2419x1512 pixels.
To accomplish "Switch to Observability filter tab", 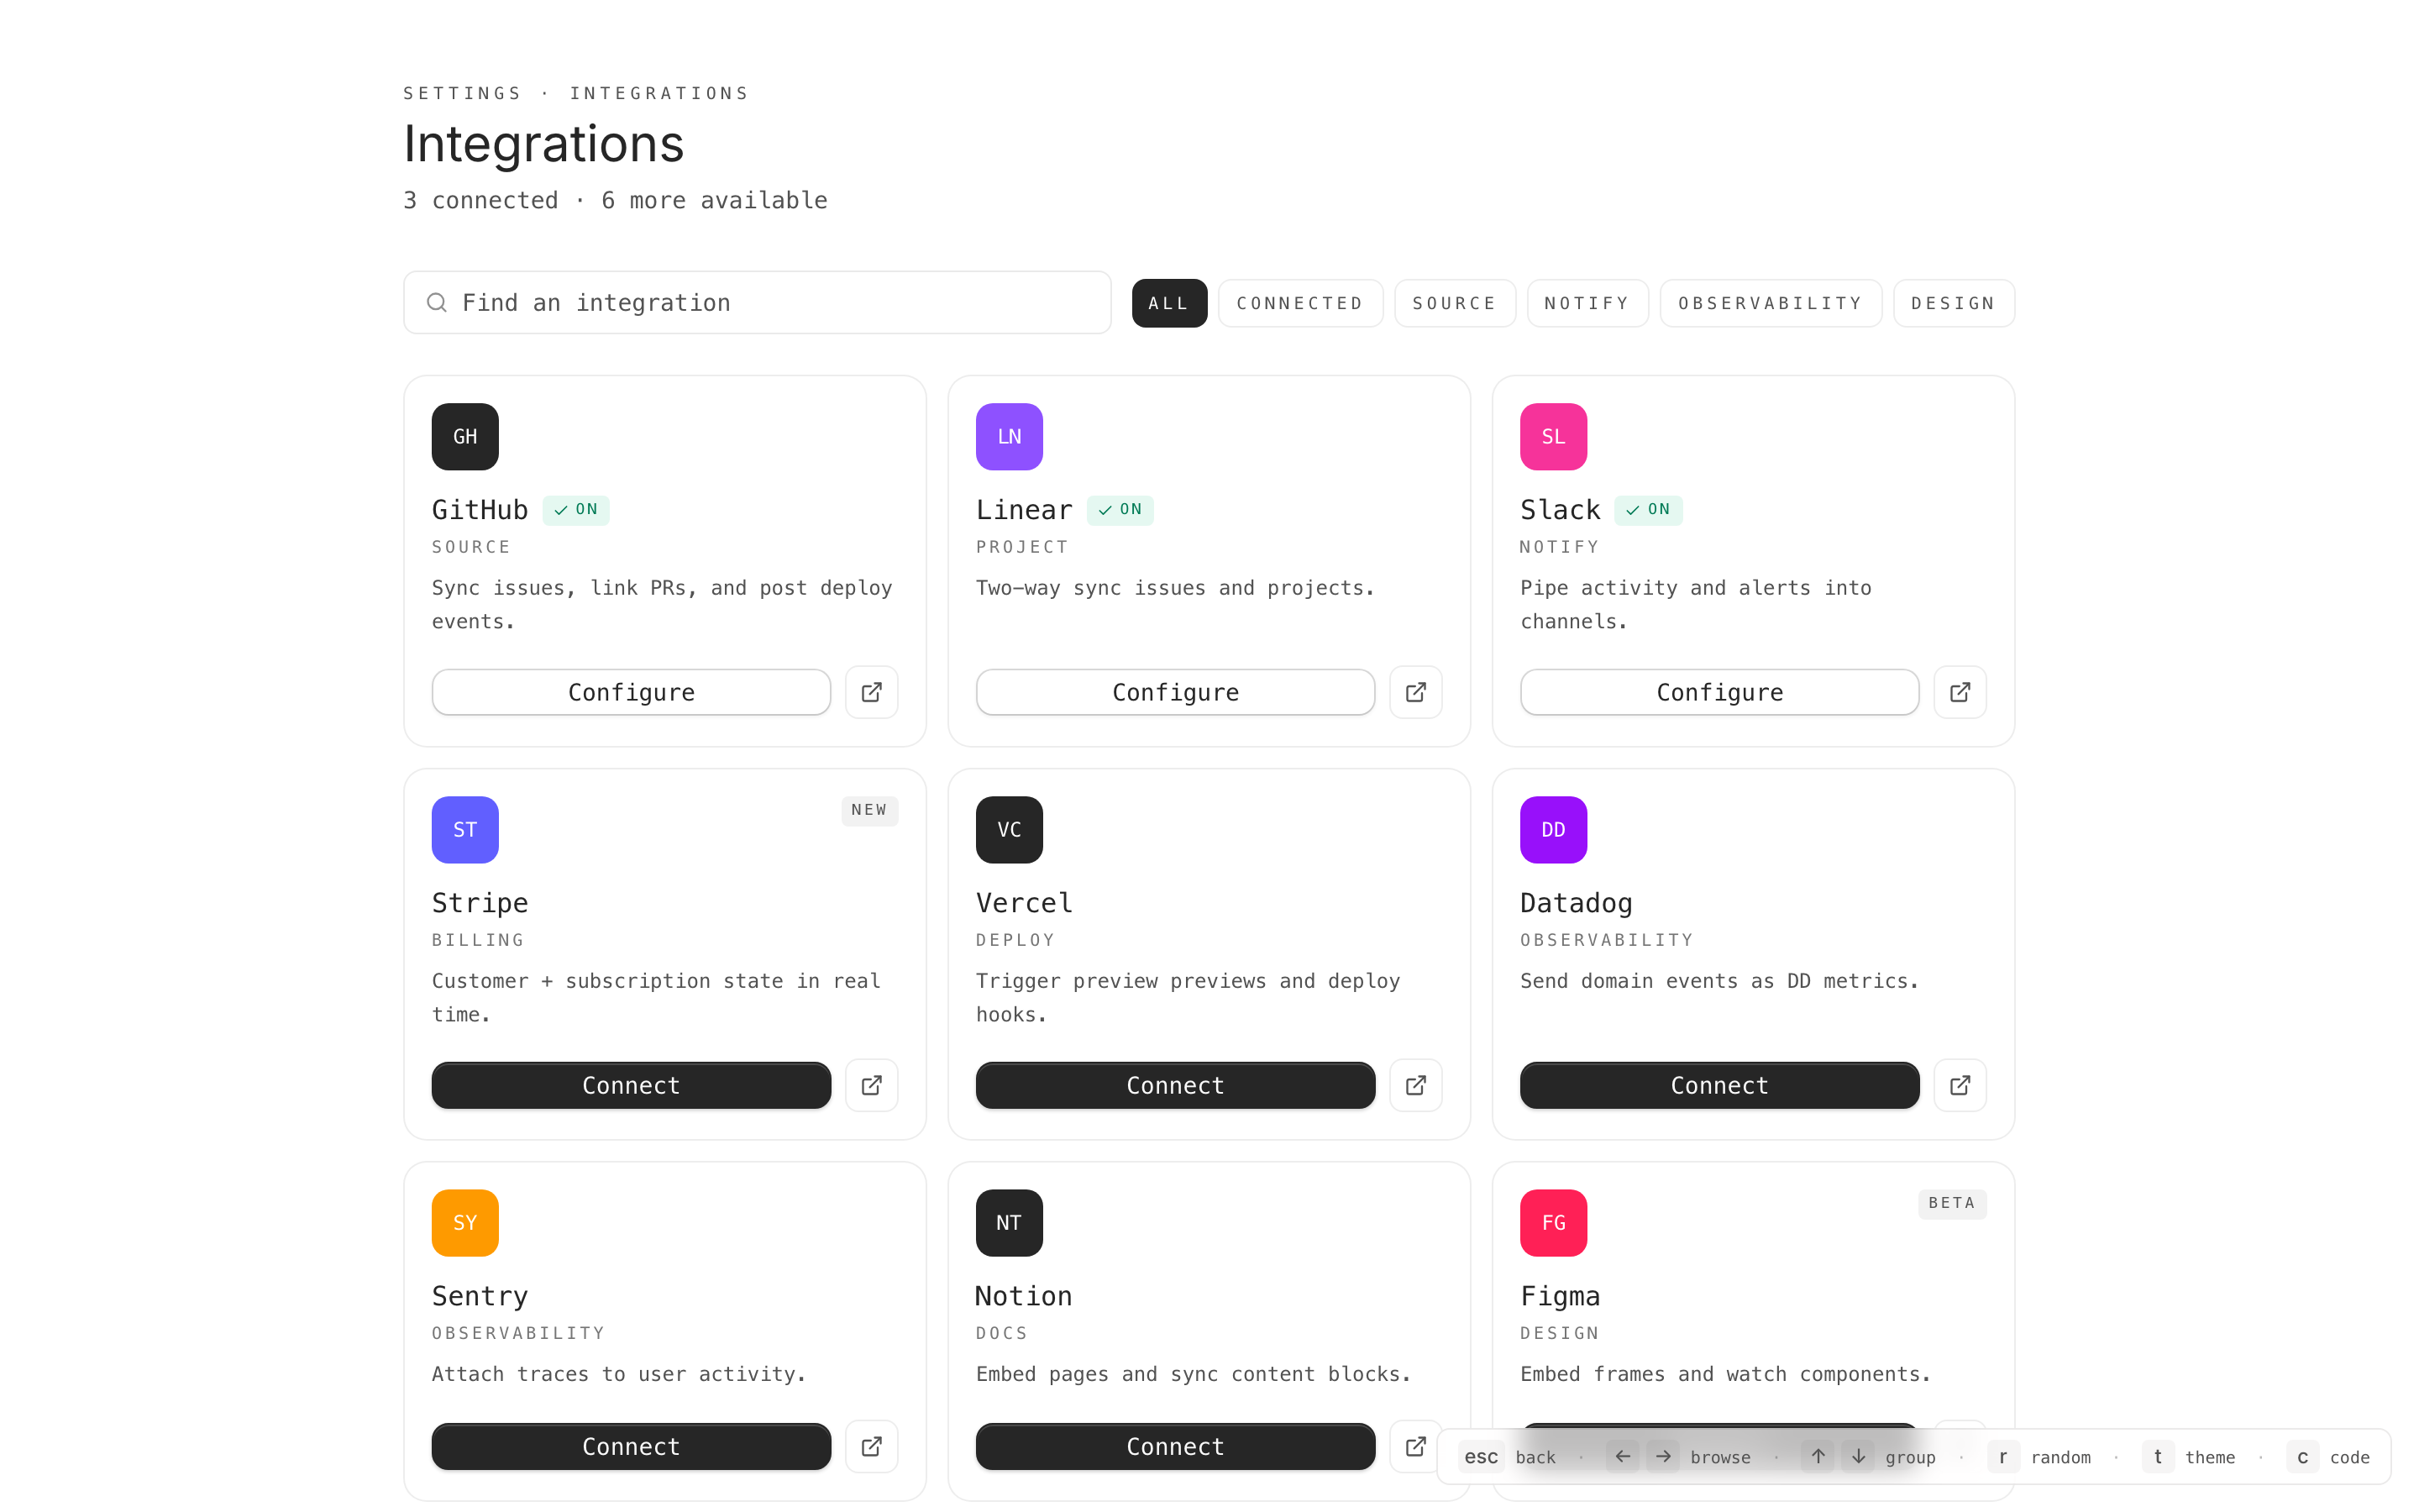I will (1769, 303).
